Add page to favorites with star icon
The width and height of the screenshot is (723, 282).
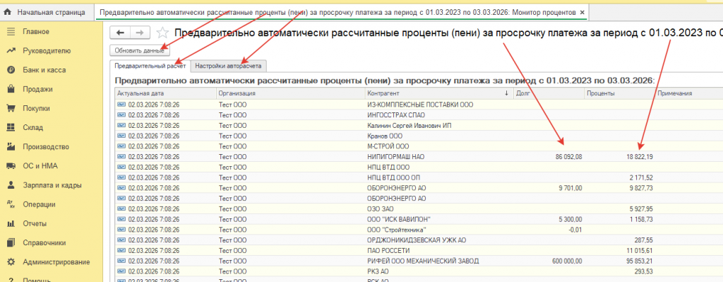162,33
